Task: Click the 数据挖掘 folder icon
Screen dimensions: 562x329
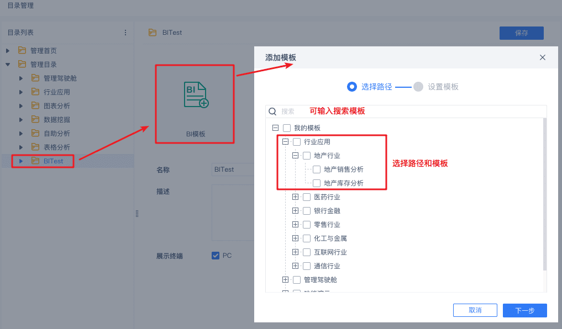Action: (35, 119)
